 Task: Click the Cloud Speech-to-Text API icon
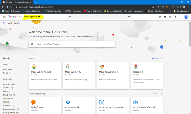(x=136, y=102)
